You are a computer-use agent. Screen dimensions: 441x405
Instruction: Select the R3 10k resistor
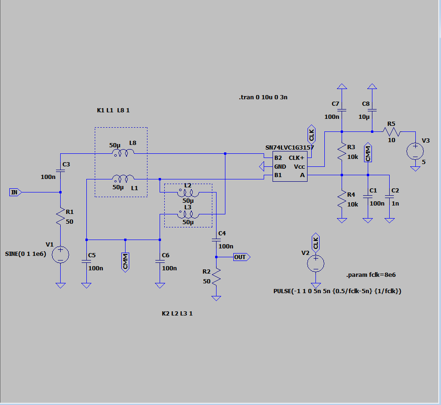pos(342,152)
